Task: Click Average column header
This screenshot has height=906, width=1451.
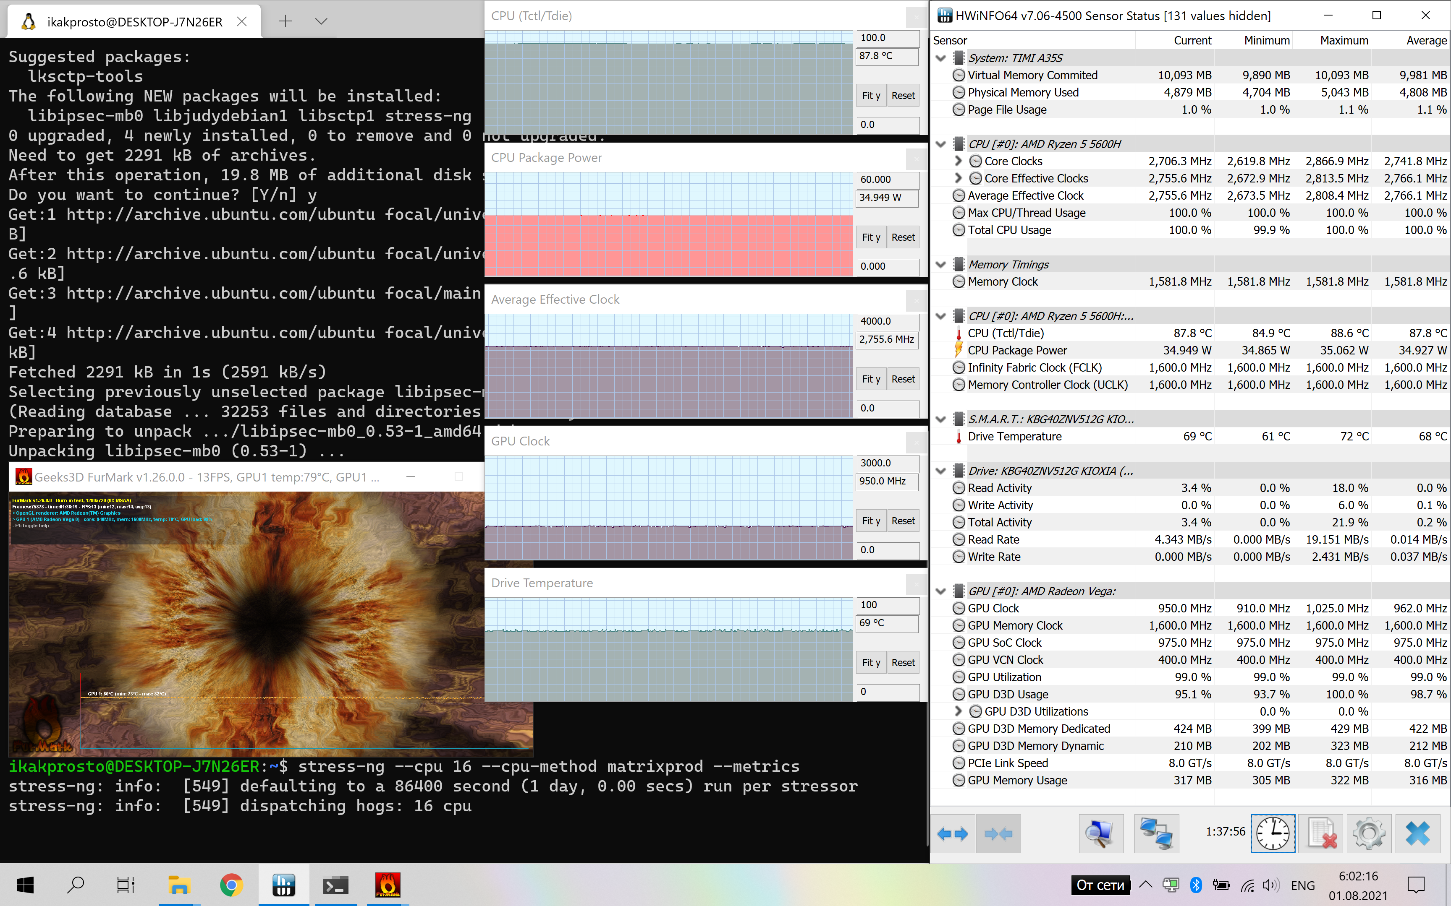Action: click(1410, 40)
